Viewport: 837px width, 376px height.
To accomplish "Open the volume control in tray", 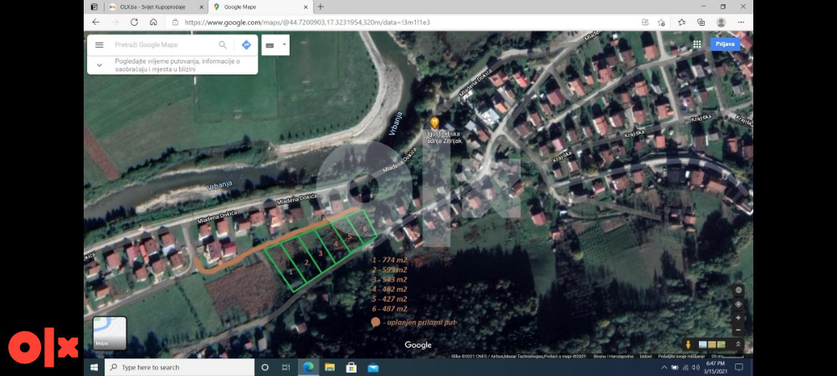I will (696, 368).
